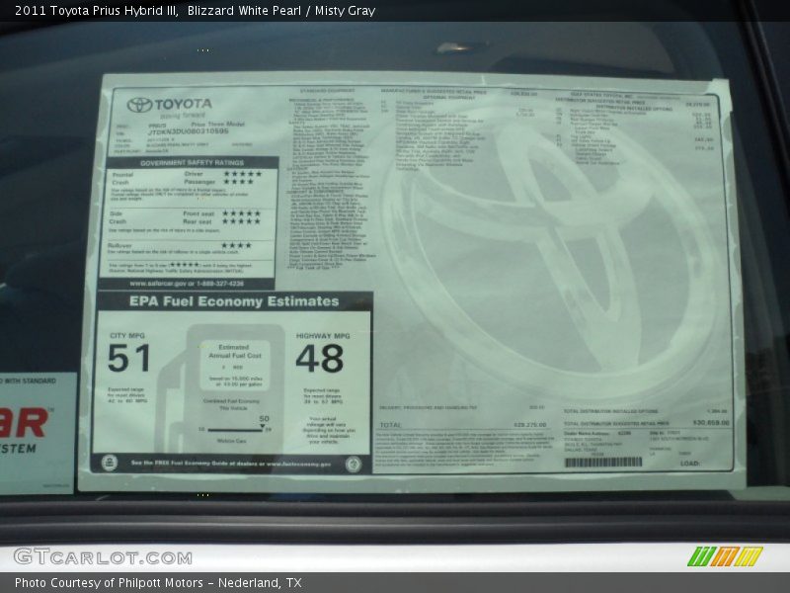Click the Highway MPG 48 value
The height and width of the screenshot is (593, 790).
coord(320,359)
